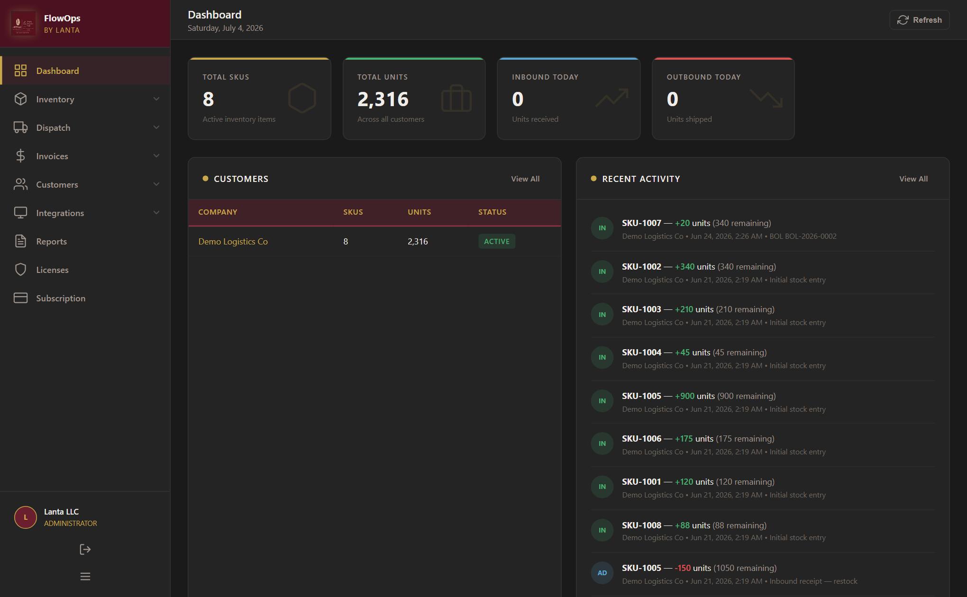Expand the Inventory menu chevron
The image size is (967, 597).
click(x=156, y=99)
